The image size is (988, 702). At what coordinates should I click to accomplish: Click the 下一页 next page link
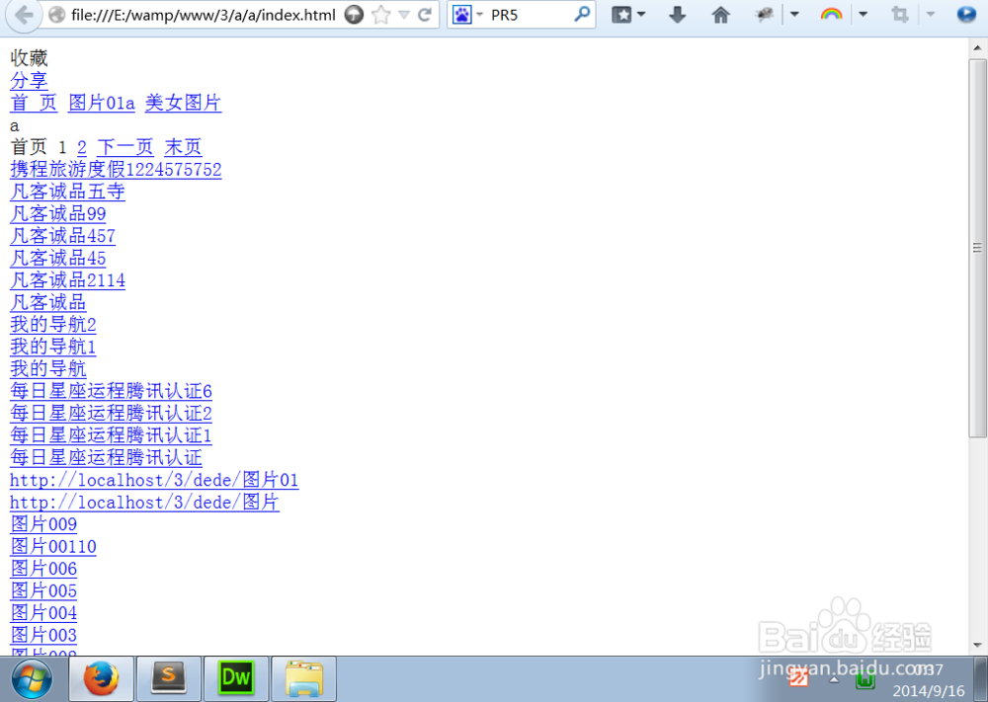tap(125, 147)
